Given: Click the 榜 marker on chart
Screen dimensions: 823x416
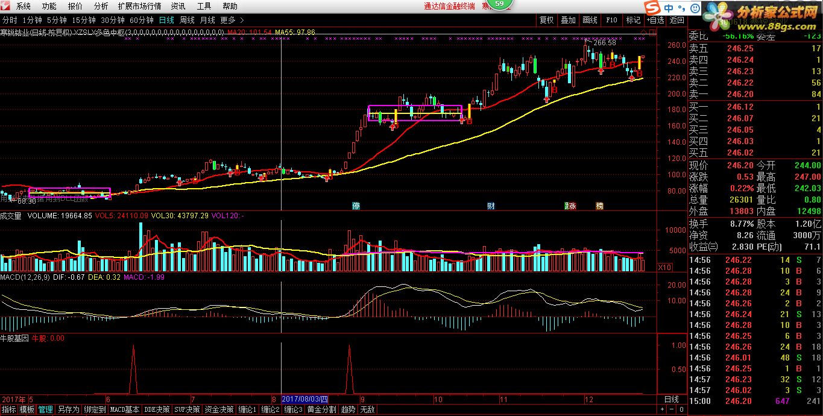Looking at the screenshot, I should click(x=599, y=206).
